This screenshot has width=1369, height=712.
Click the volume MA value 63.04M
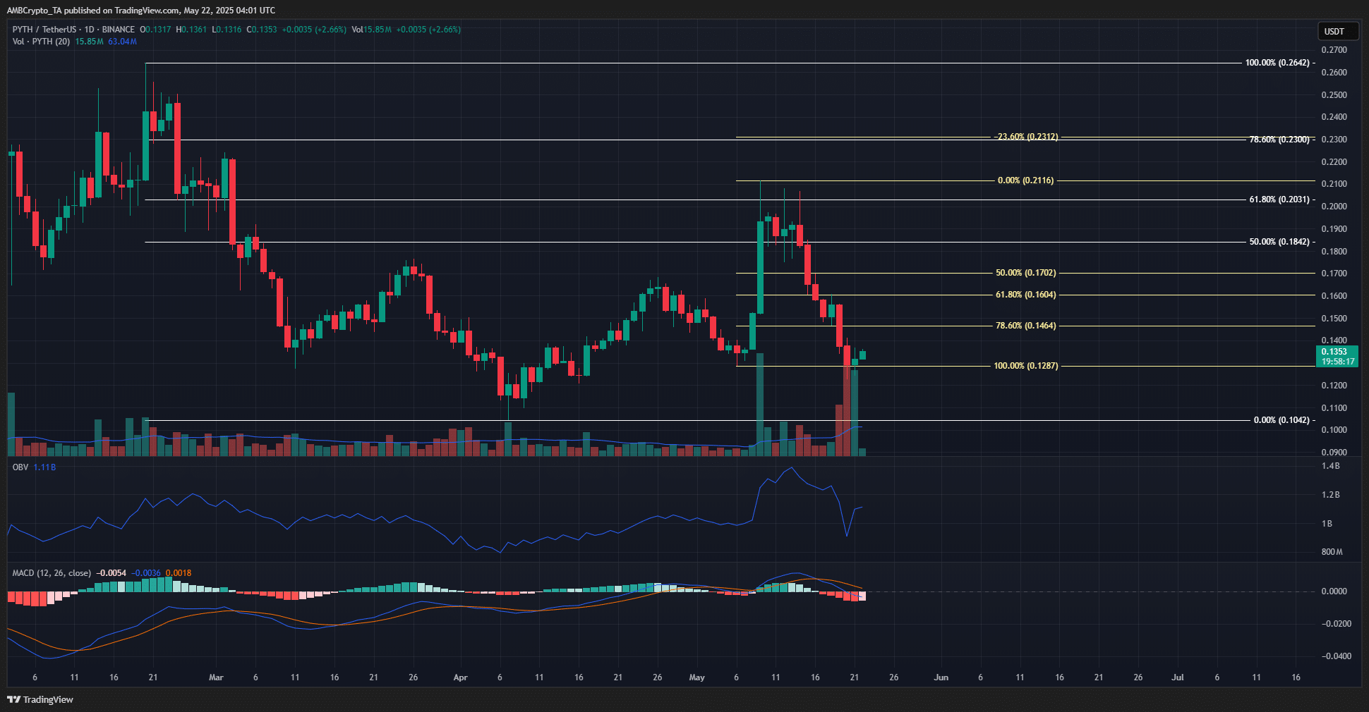point(122,42)
